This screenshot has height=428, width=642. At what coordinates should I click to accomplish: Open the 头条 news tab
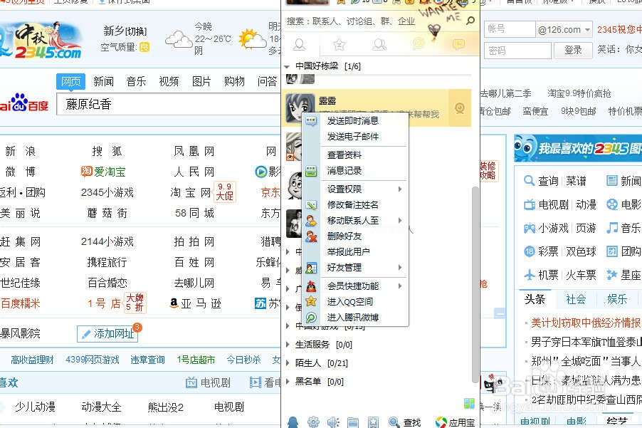[x=535, y=299]
